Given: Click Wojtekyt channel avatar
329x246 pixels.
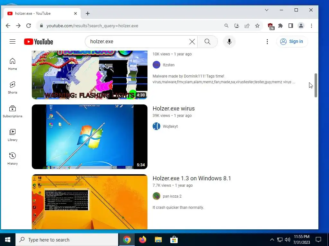Looking at the screenshot, I should (156, 126).
